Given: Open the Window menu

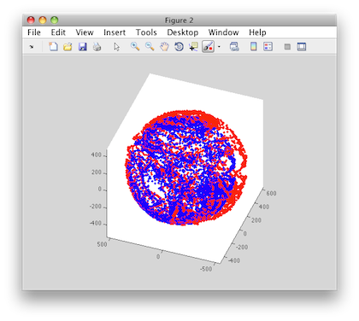Looking at the screenshot, I should pos(224,32).
